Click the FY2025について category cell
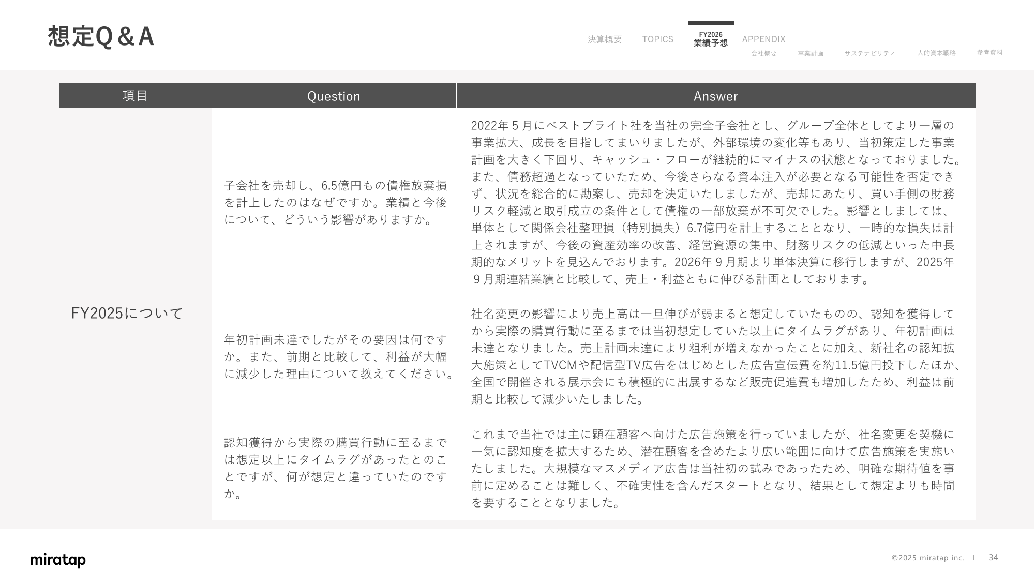 click(127, 314)
